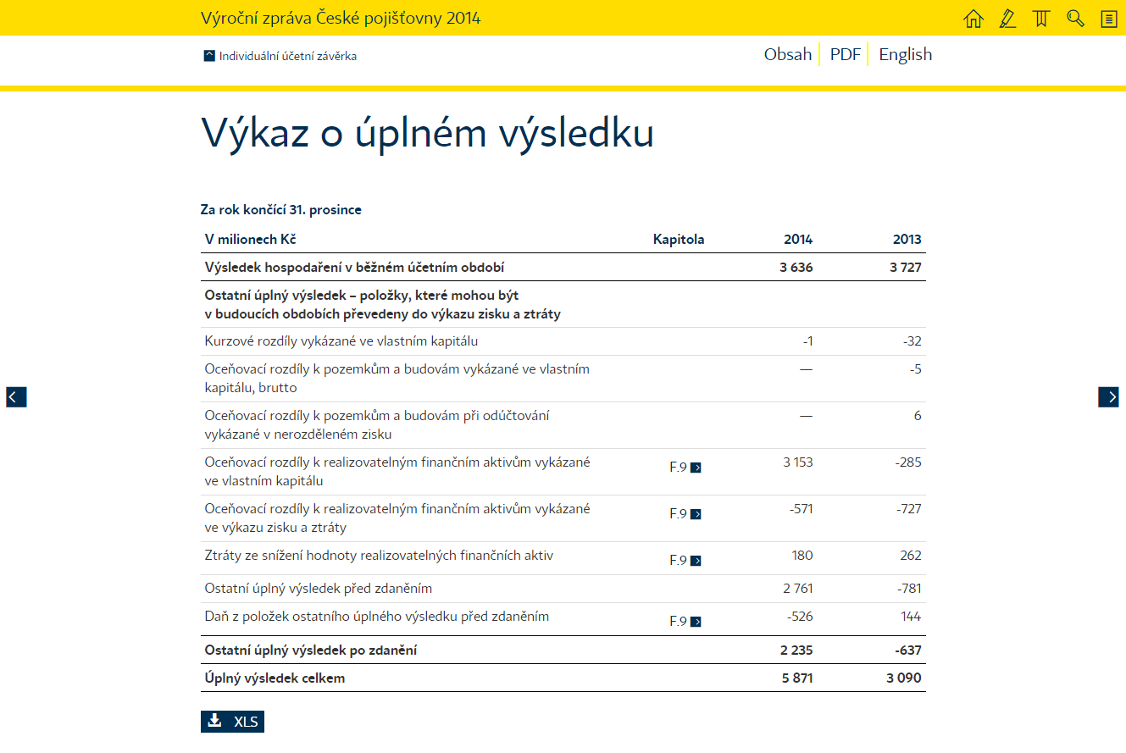Click the Úplný výsledek celkem label

[275, 678]
